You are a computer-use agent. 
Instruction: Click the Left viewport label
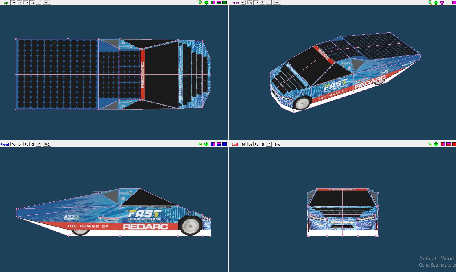(235, 145)
